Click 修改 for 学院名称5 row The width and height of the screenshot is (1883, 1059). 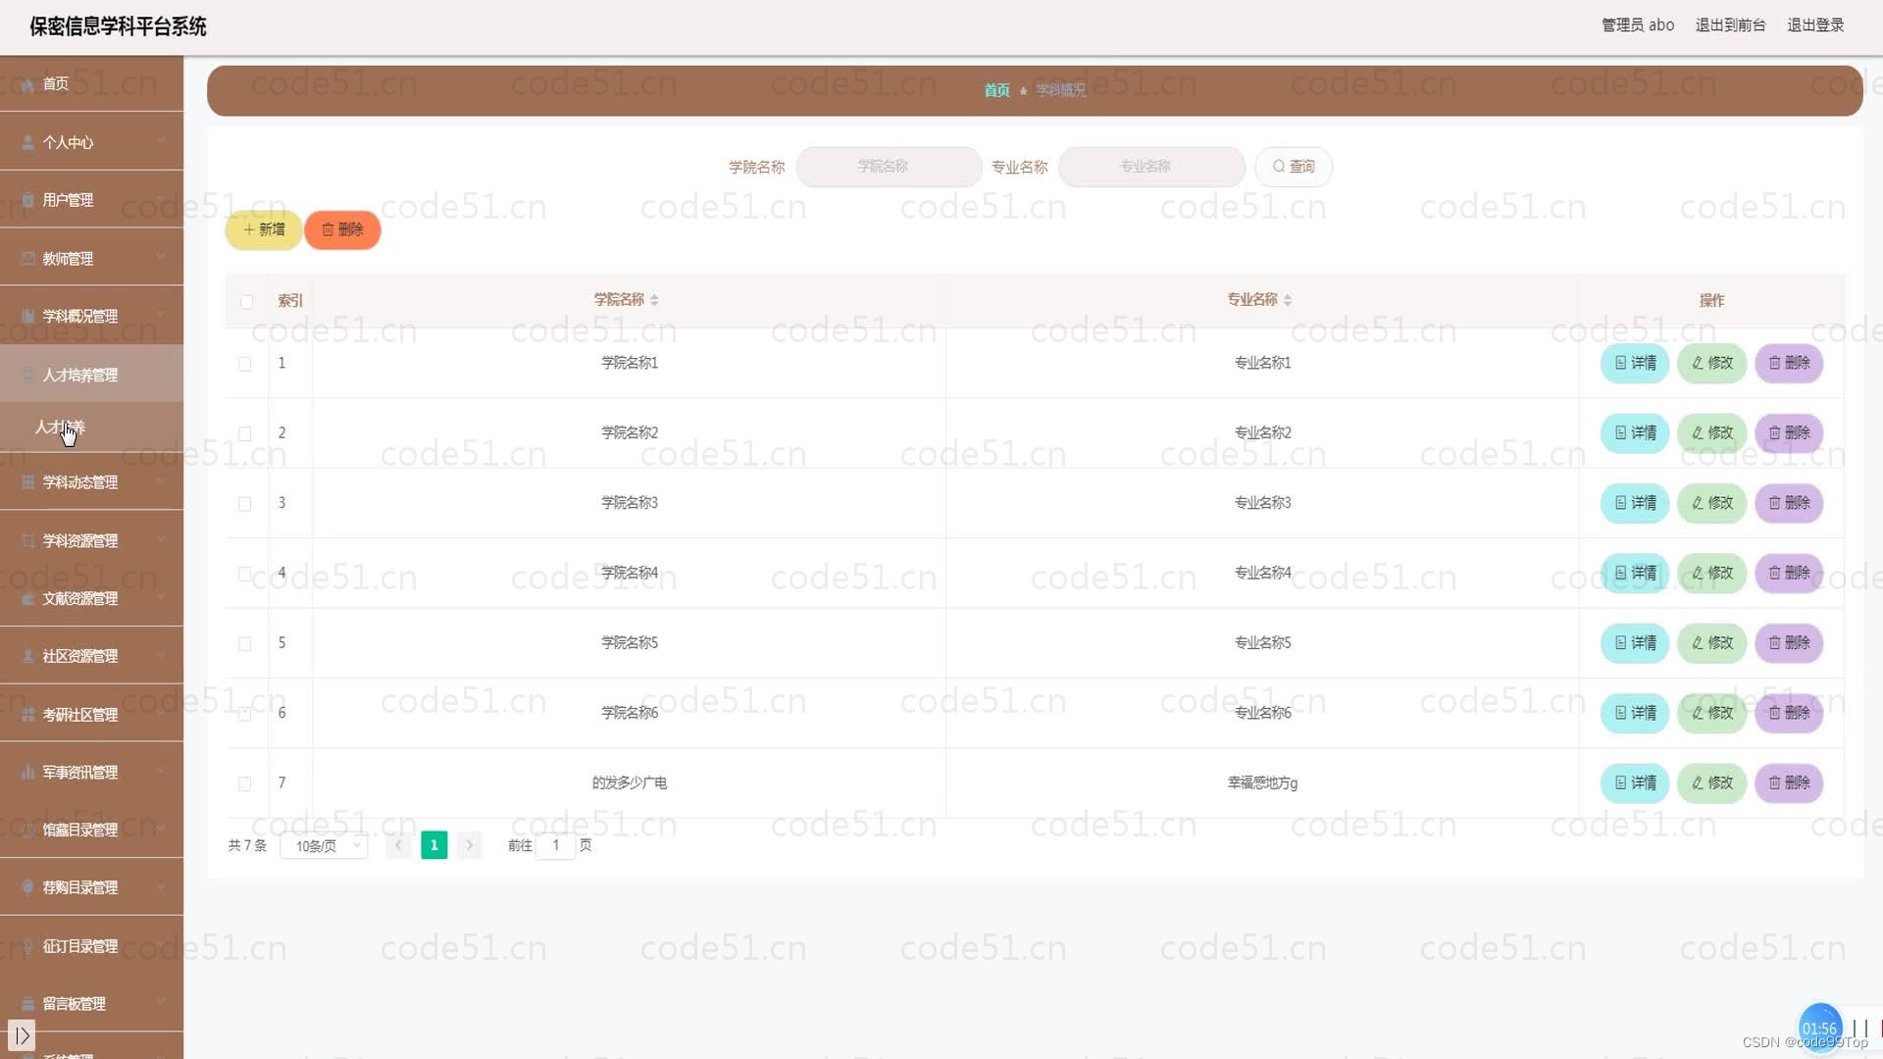pos(1712,643)
